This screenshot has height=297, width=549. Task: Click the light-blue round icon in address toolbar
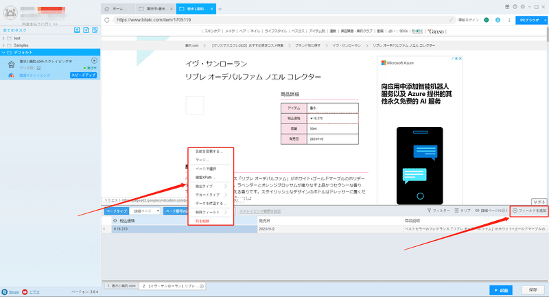tap(498, 20)
